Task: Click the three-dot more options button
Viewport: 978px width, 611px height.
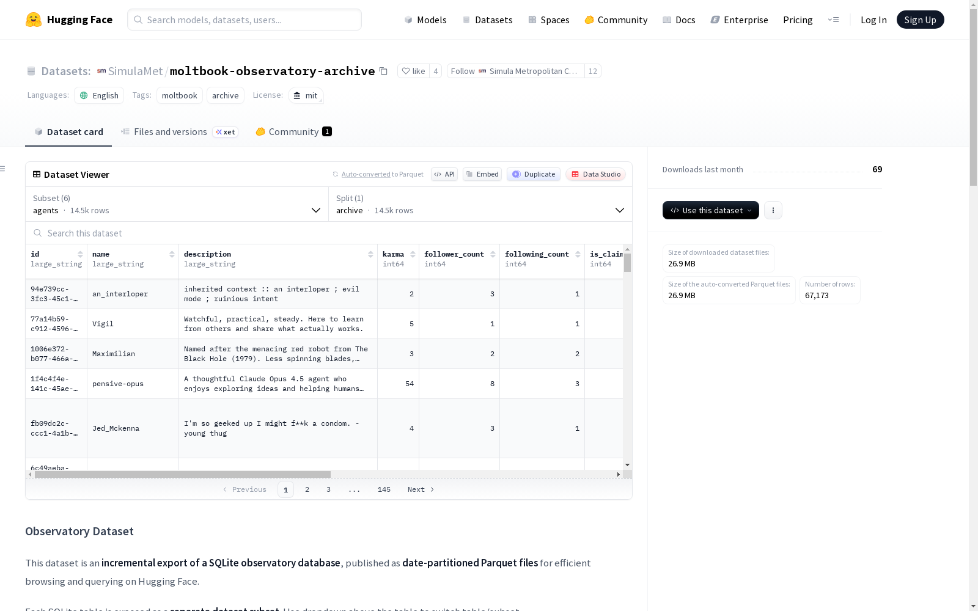Action: coord(773,210)
